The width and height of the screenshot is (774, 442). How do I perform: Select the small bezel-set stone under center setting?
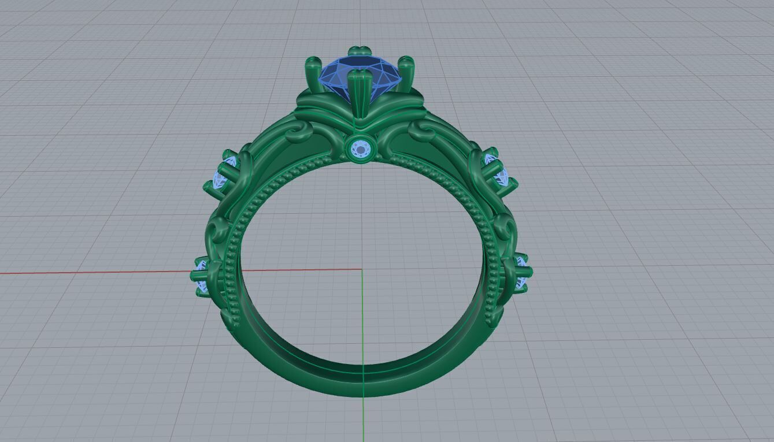[361, 150]
